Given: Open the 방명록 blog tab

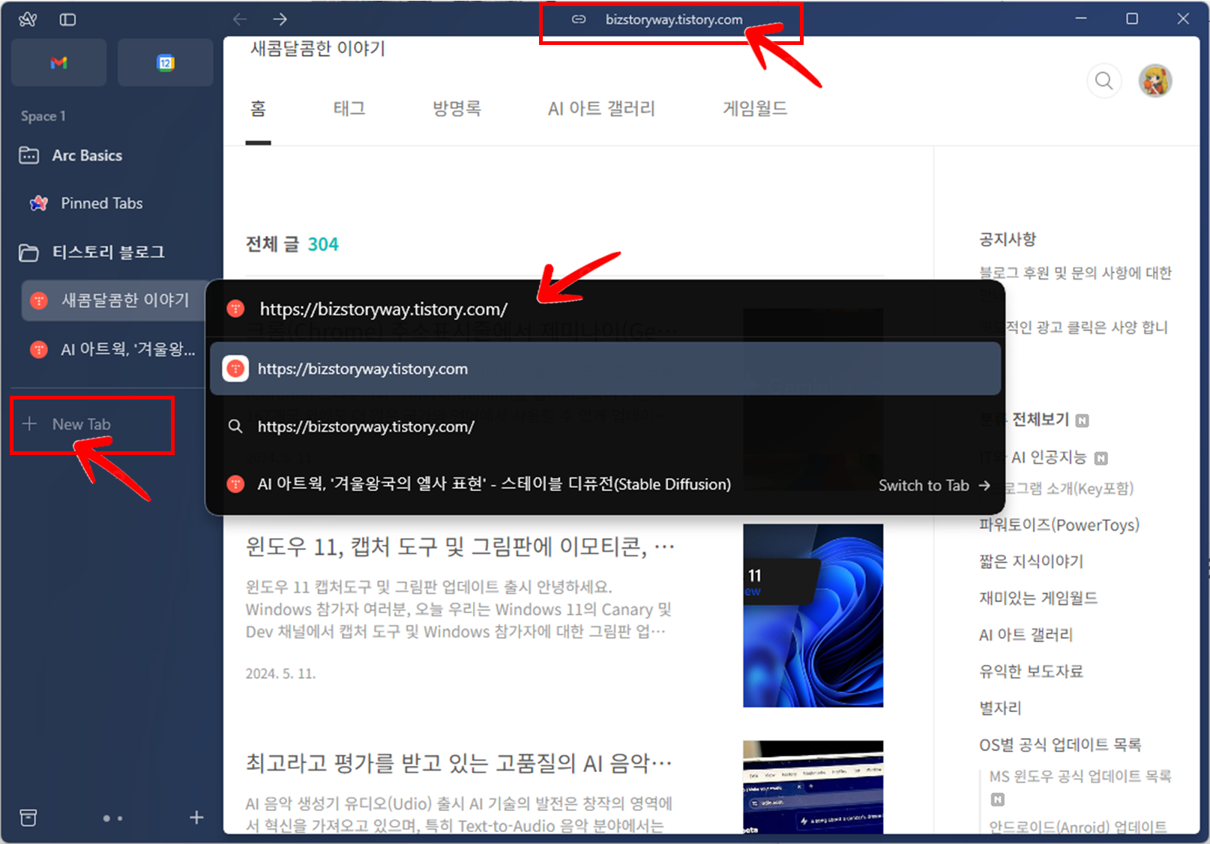Looking at the screenshot, I should point(457,109).
